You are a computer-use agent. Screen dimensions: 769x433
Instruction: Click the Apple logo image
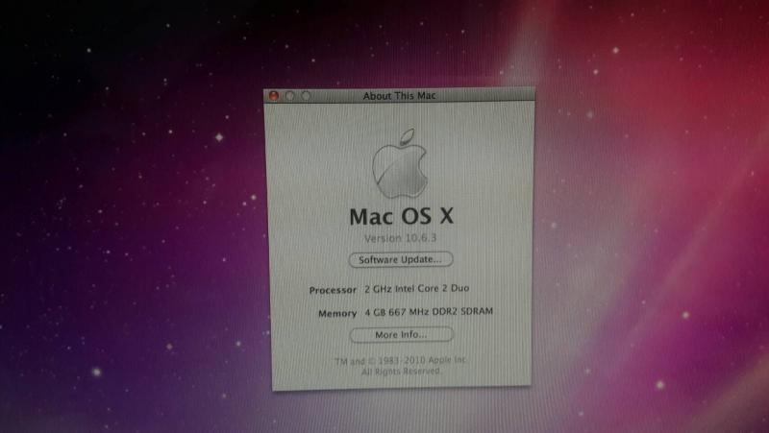click(x=400, y=163)
